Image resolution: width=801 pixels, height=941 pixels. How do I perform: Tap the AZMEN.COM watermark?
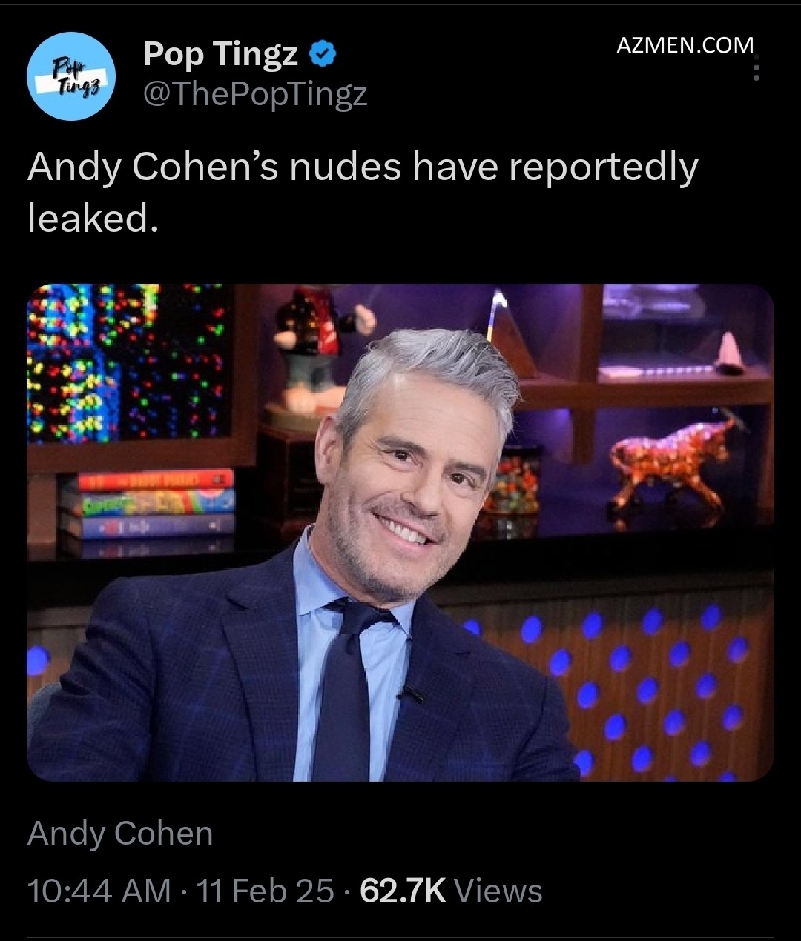(x=685, y=45)
